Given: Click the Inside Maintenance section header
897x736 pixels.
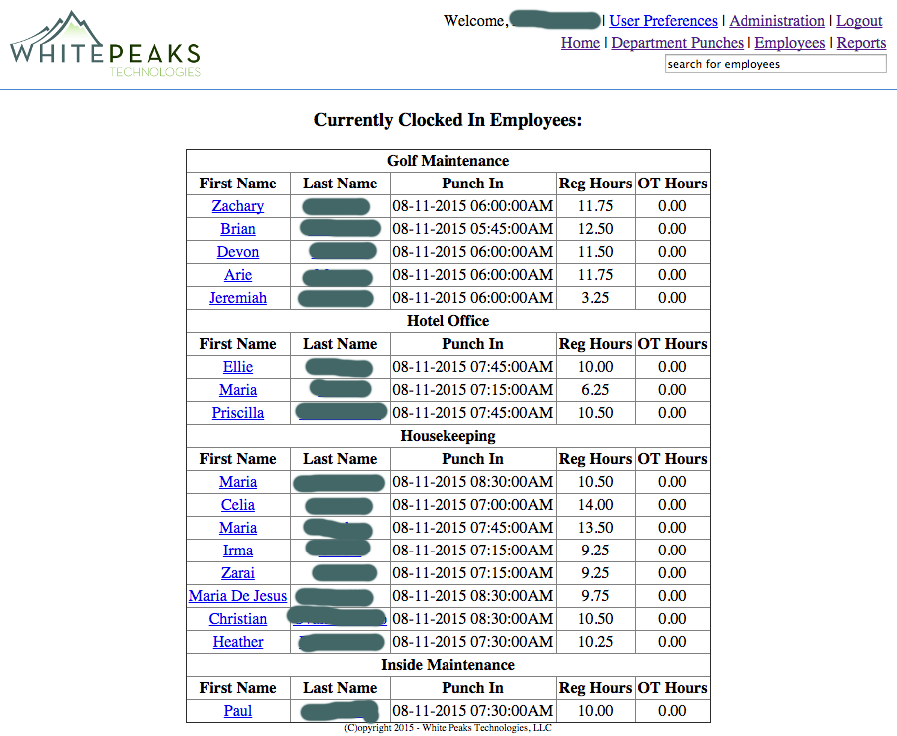Looking at the screenshot, I should coord(448,664).
